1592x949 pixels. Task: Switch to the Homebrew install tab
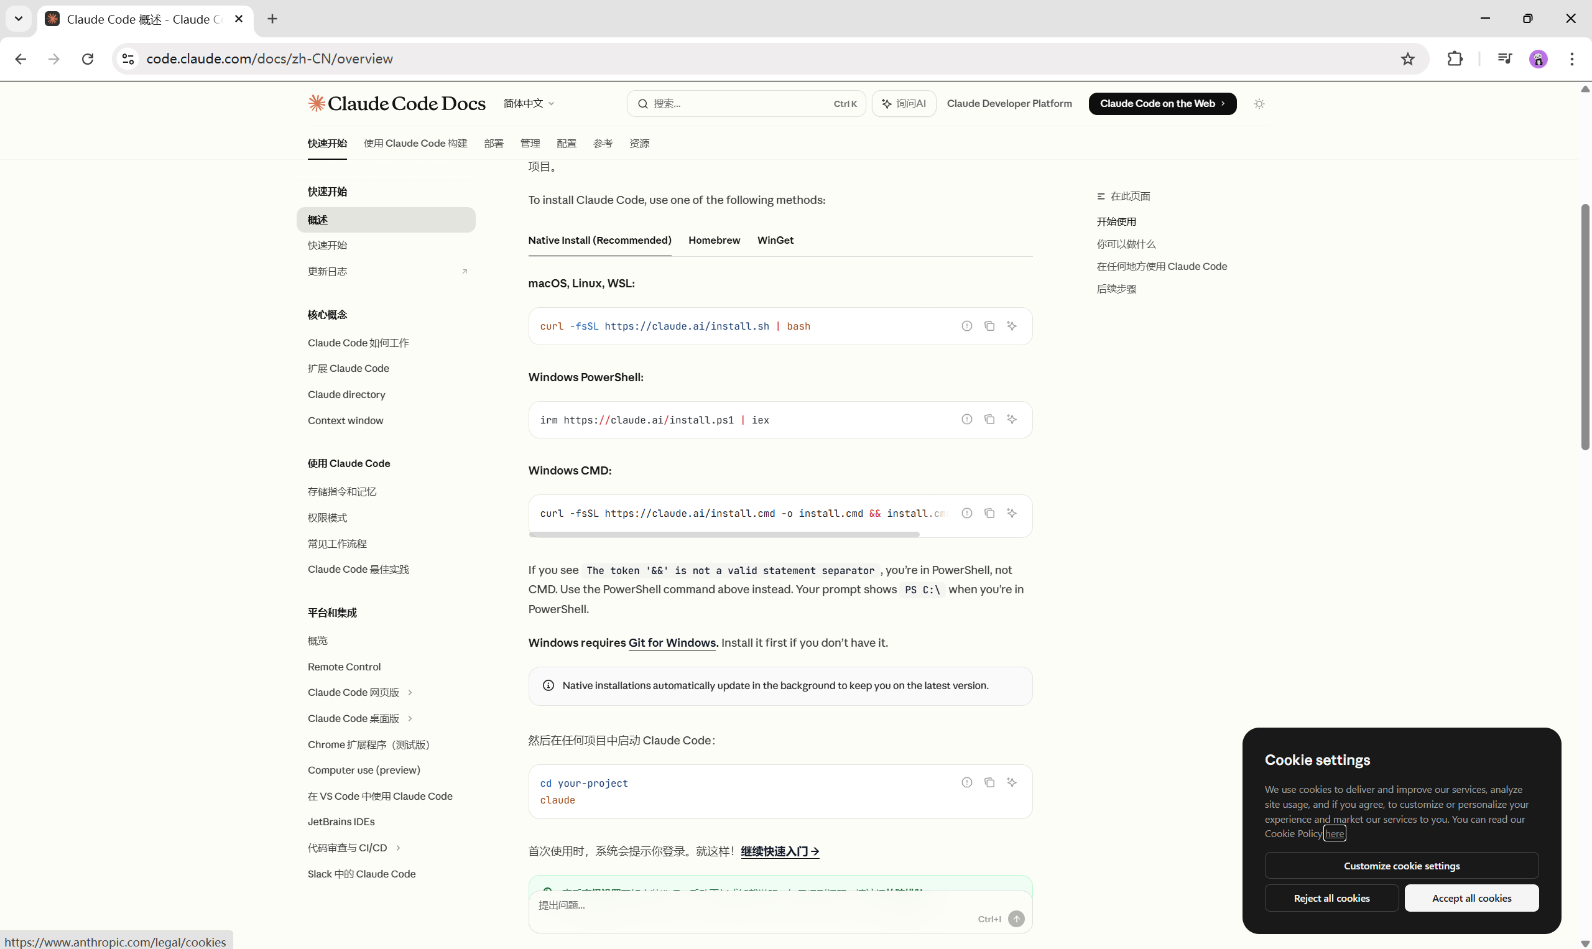tap(713, 241)
